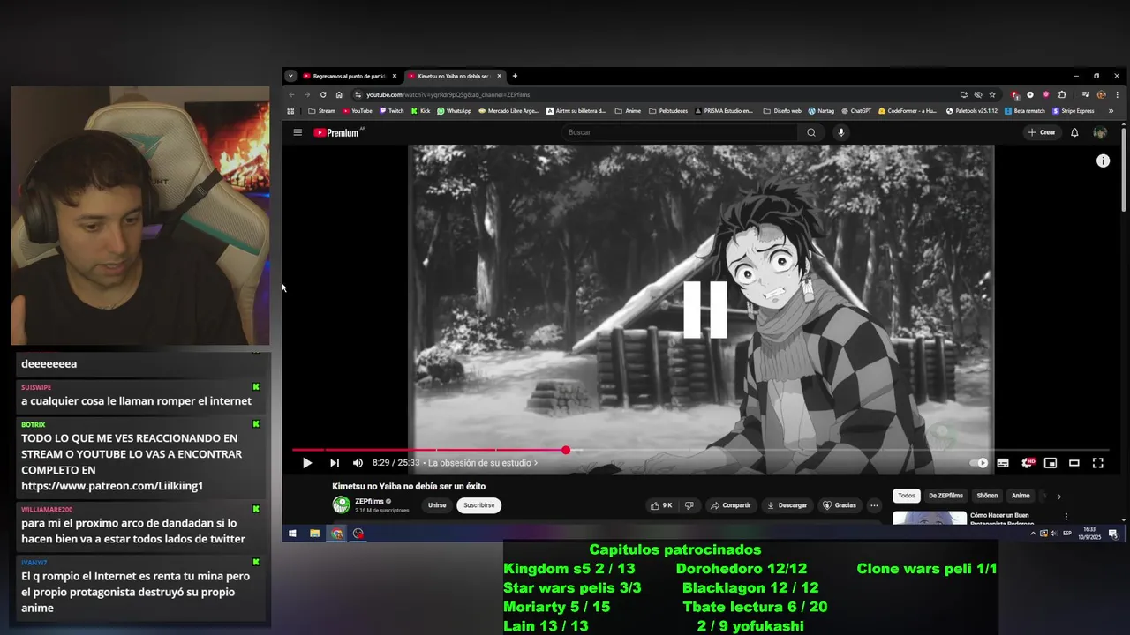Open a new browser tab
Viewport: 1130px width, 635px height.
click(x=515, y=76)
